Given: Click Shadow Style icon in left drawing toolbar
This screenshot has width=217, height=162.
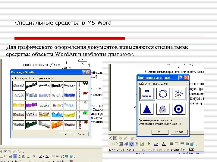Looking at the screenshot, I should 67,156.
